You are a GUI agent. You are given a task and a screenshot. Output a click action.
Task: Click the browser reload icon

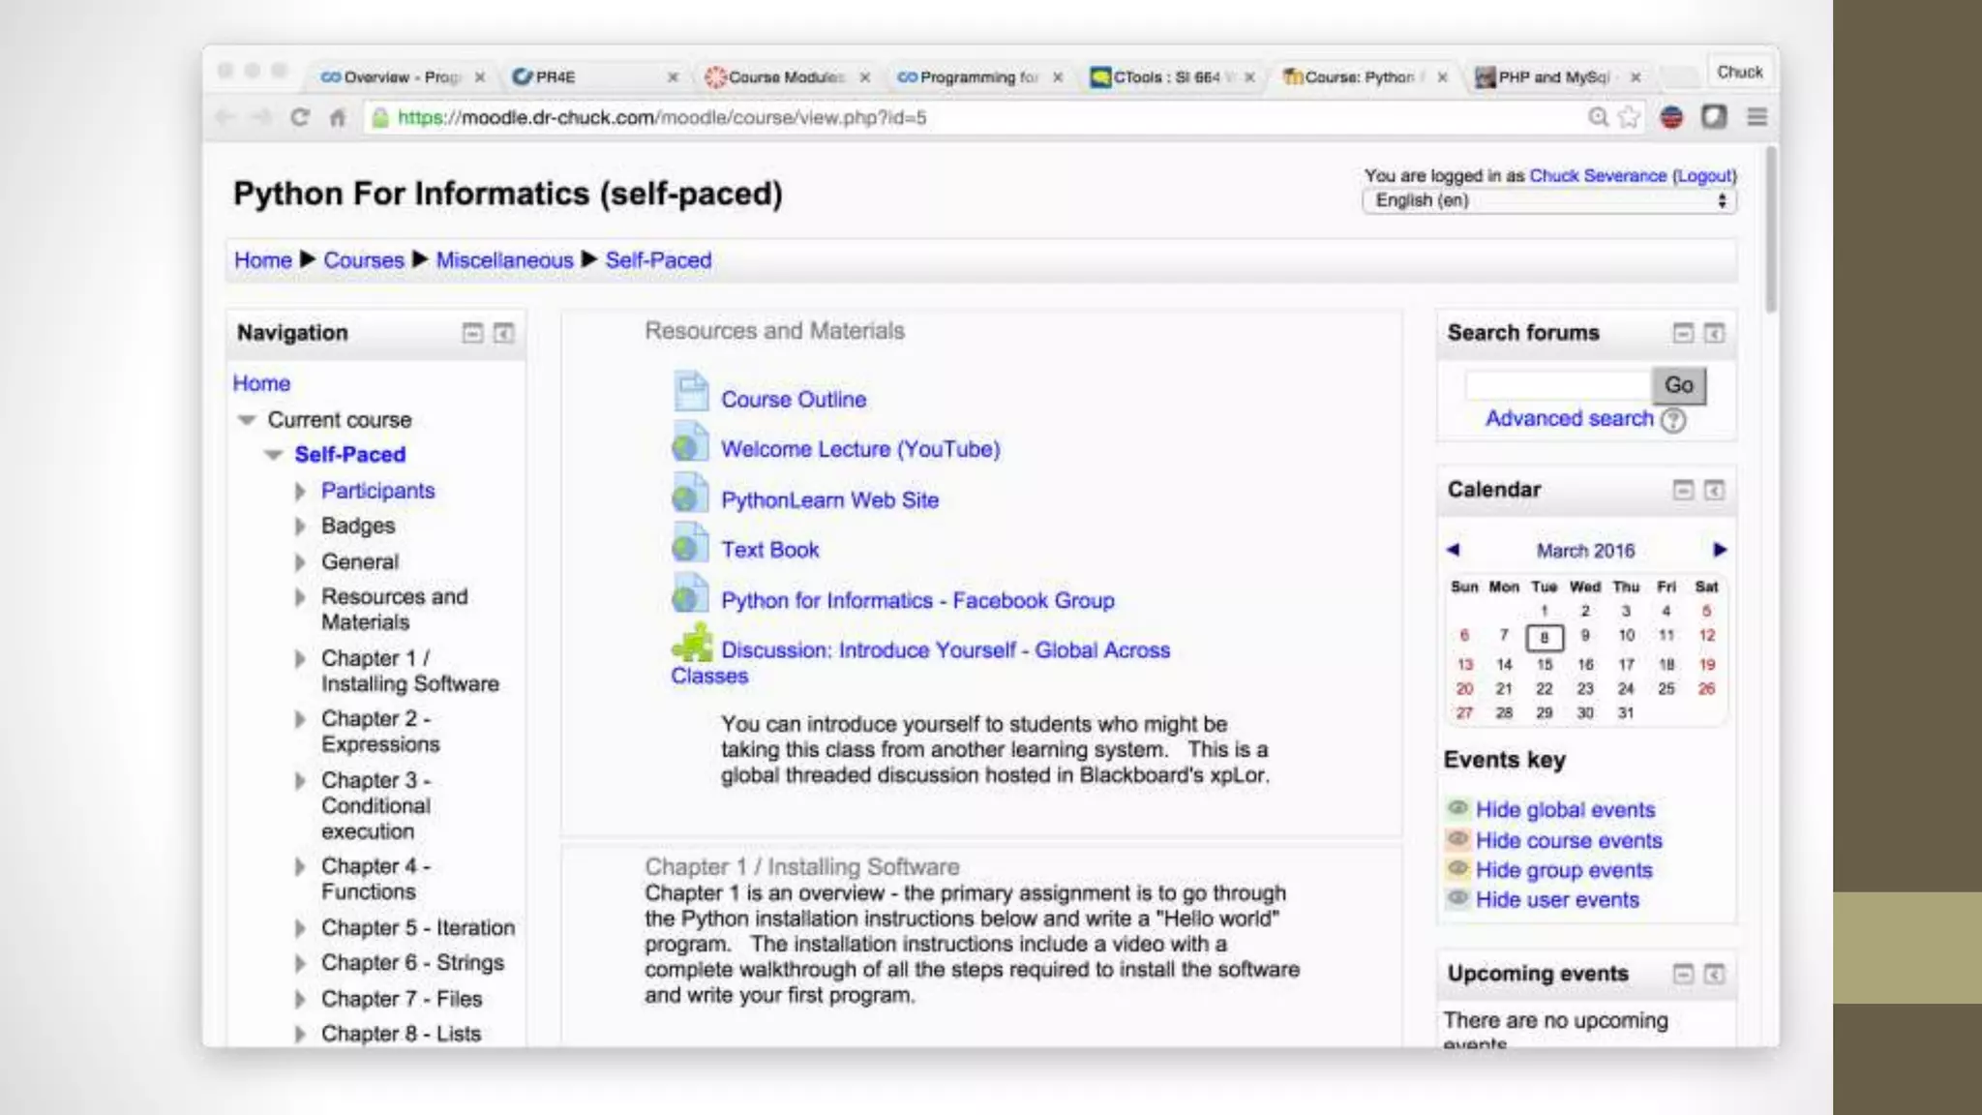pos(300,117)
